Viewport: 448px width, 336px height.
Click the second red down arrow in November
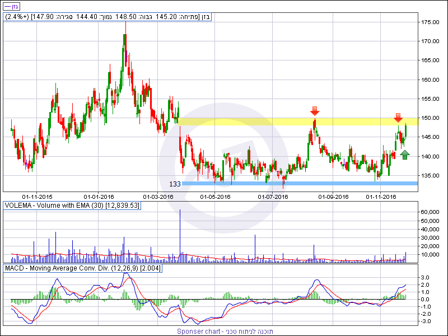coord(398,118)
